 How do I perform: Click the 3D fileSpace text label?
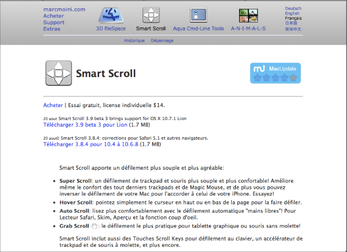[111, 28]
